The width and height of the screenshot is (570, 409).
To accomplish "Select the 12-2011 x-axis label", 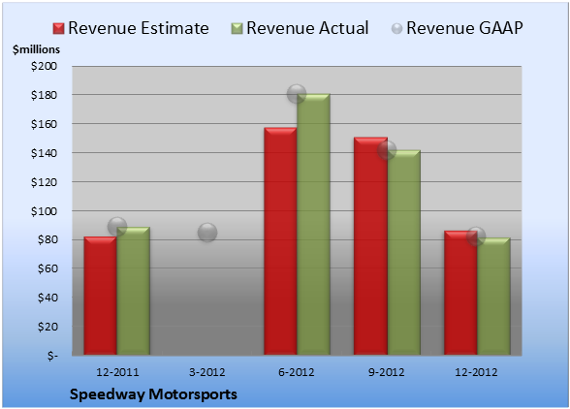I will tap(117, 372).
